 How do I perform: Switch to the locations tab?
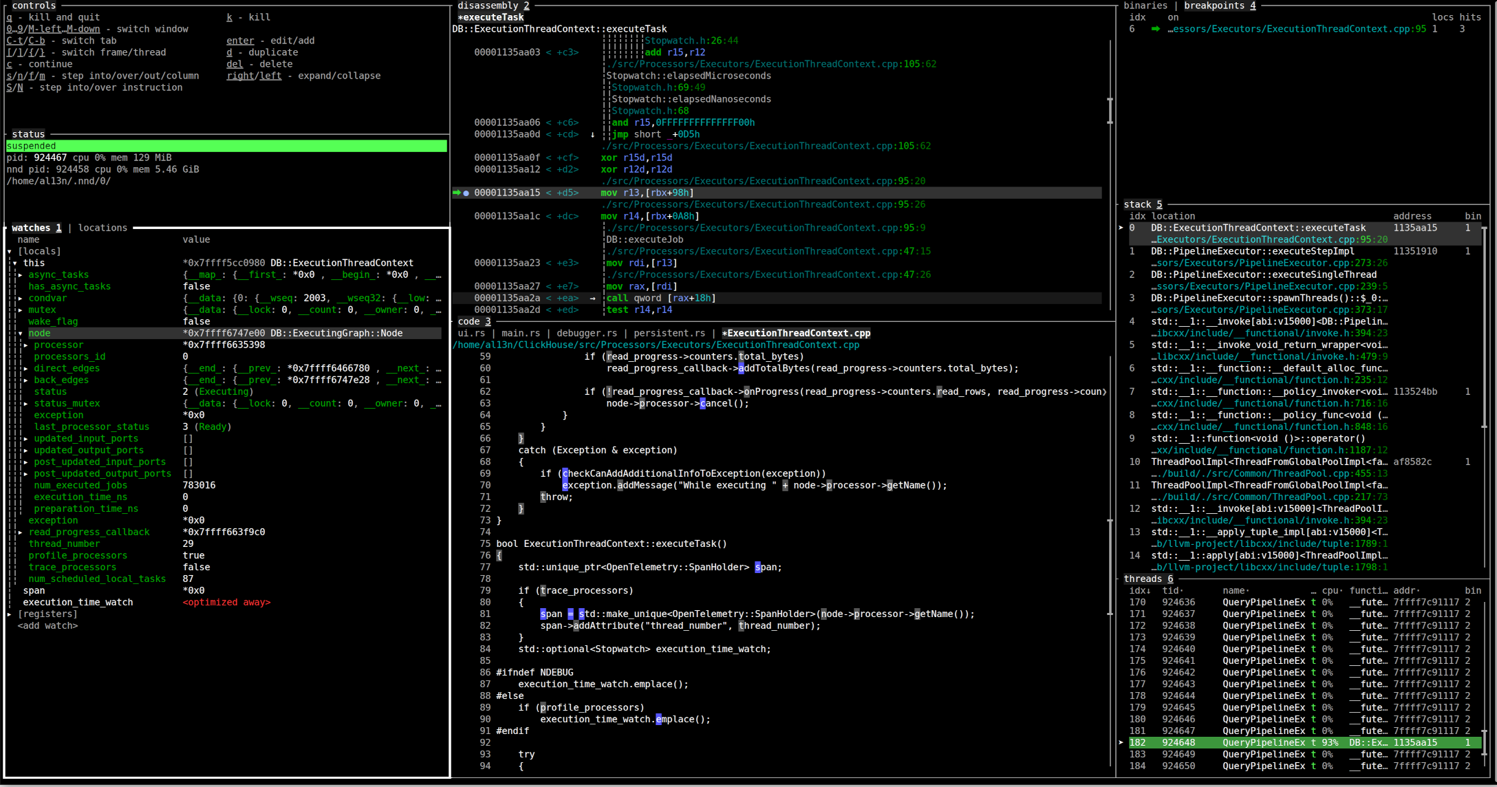coord(103,228)
